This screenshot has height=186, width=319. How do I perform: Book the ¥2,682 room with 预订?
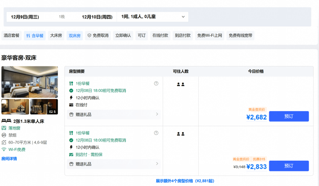coord(289,116)
